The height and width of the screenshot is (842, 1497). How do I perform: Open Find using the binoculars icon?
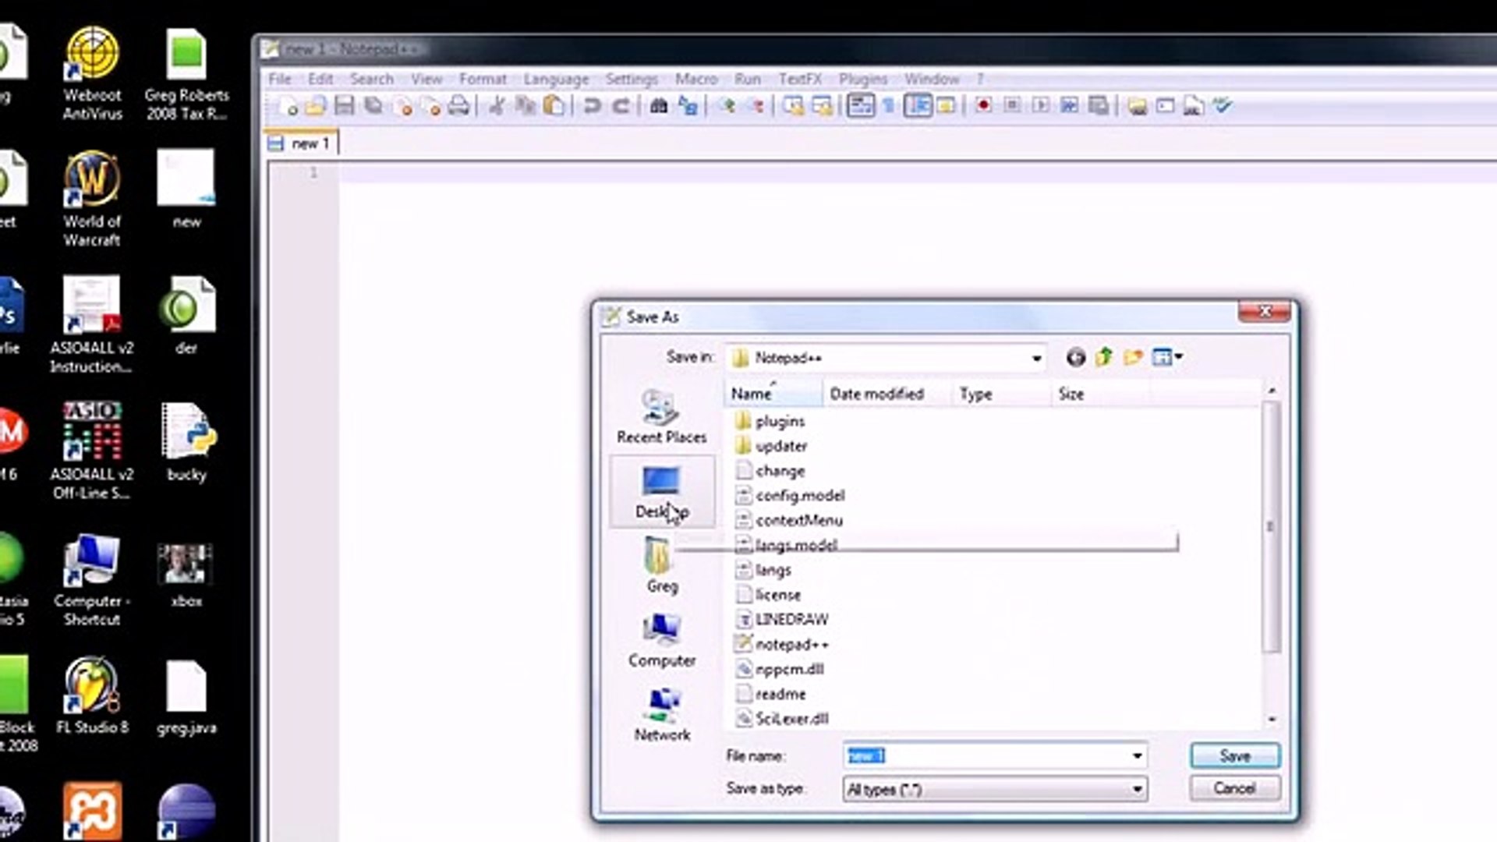pyautogui.click(x=659, y=104)
